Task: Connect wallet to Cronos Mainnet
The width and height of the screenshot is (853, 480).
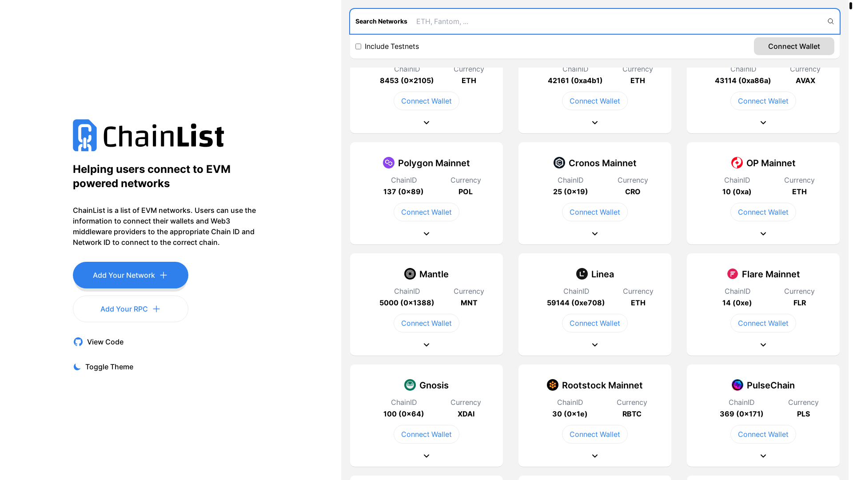Action: pyautogui.click(x=595, y=212)
